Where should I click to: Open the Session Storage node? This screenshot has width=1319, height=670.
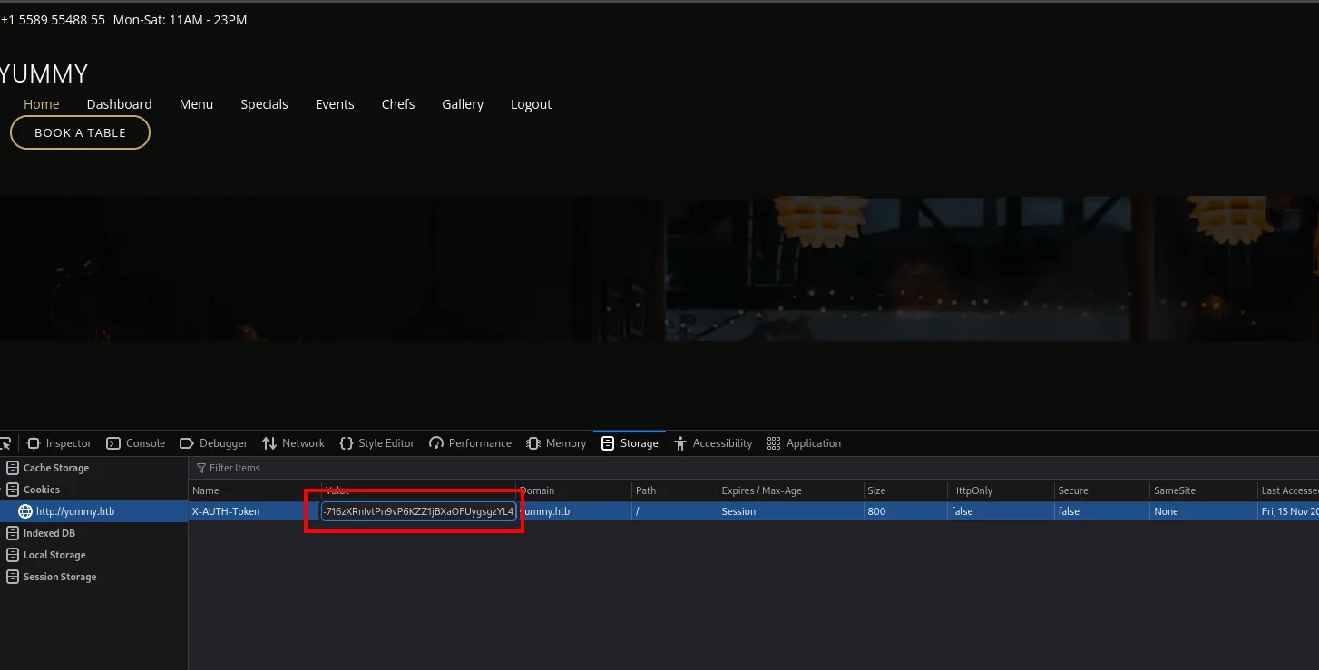[x=52, y=577]
